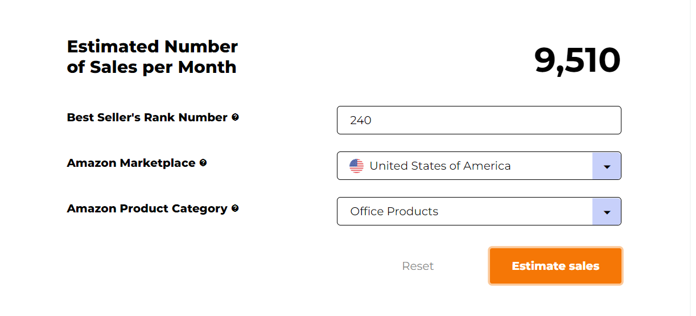Focus the Best Seller's Rank input containing 240

coord(479,120)
